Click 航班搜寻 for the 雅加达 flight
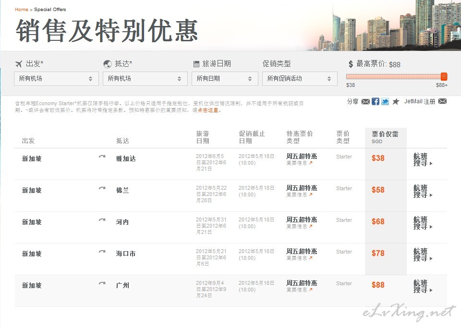 [423, 159]
